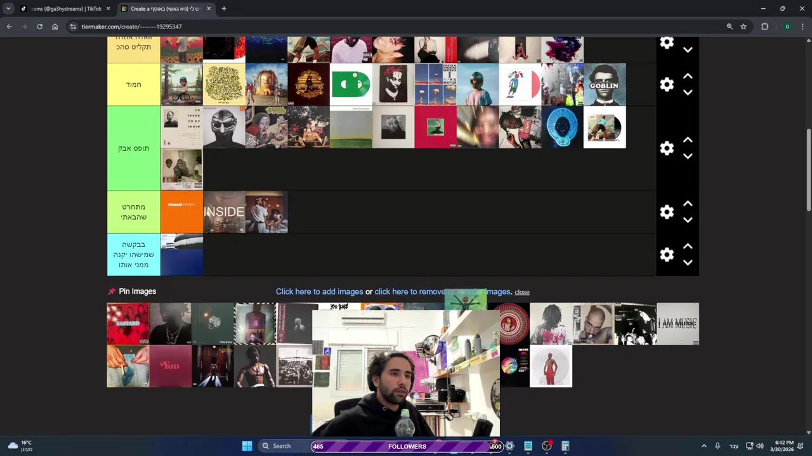
Task: Reload the current page
Action: (39, 27)
